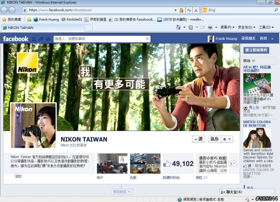Expand the 焦點動態 dropdown below the page
The width and height of the screenshot is (280, 202).
pyautogui.click(x=122, y=192)
